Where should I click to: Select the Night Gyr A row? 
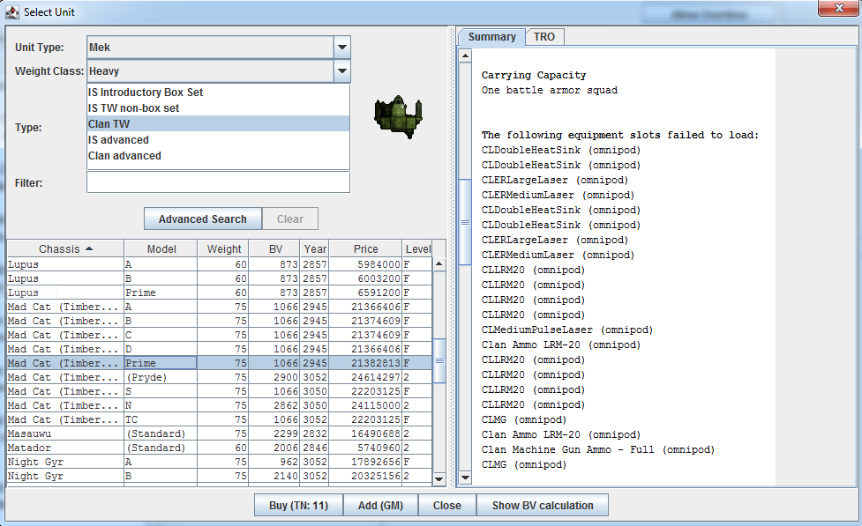[x=220, y=462]
